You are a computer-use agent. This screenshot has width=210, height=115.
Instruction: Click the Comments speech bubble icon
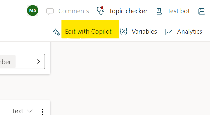(50, 11)
